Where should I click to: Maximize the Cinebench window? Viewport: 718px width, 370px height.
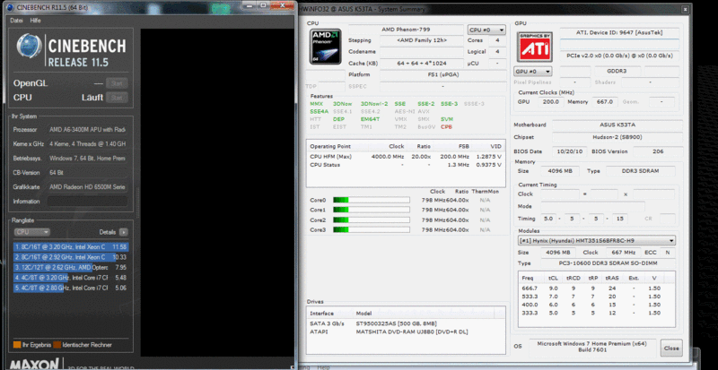click(263, 5)
